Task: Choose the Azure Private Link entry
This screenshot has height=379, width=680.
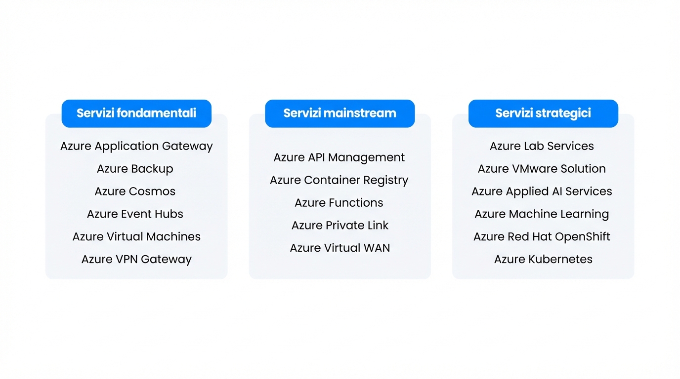Action: point(340,226)
